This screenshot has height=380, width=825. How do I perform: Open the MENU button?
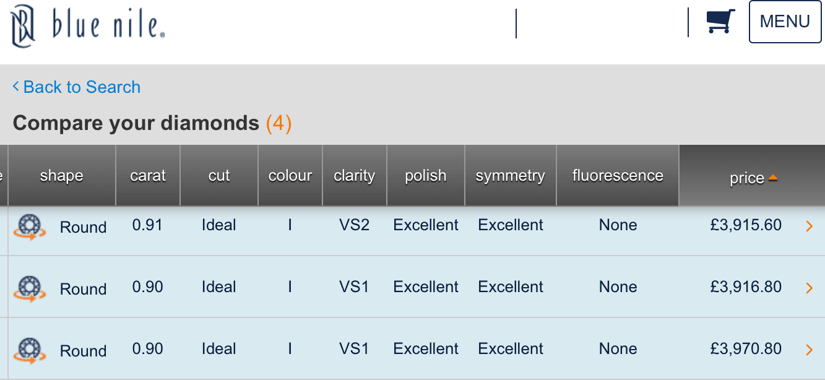(x=785, y=22)
